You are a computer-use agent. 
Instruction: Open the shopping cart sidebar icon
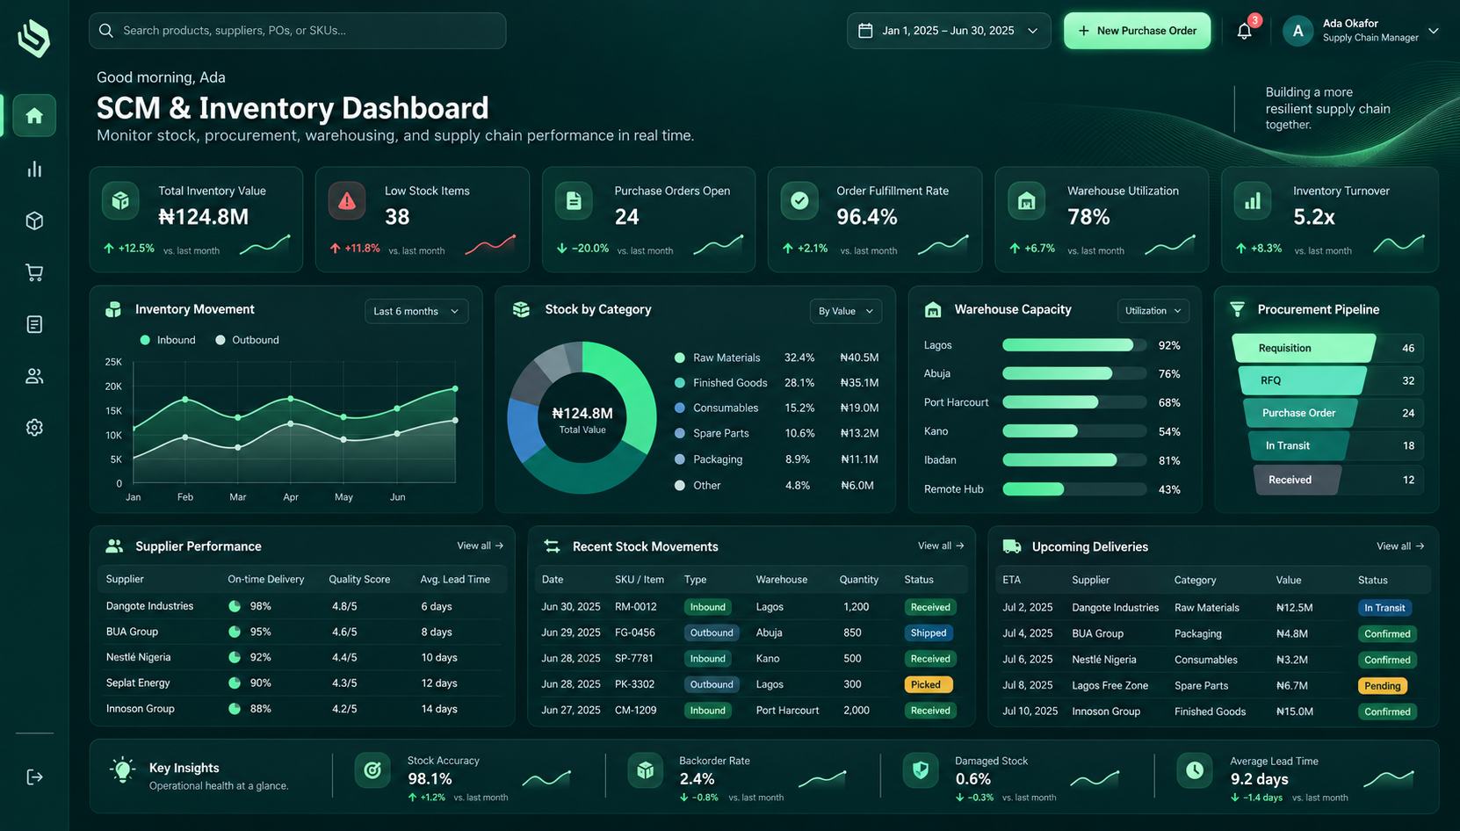[x=34, y=272]
